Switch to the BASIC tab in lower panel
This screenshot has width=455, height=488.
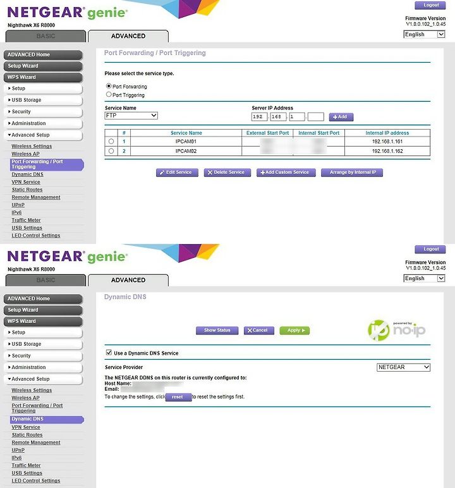(45, 280)
